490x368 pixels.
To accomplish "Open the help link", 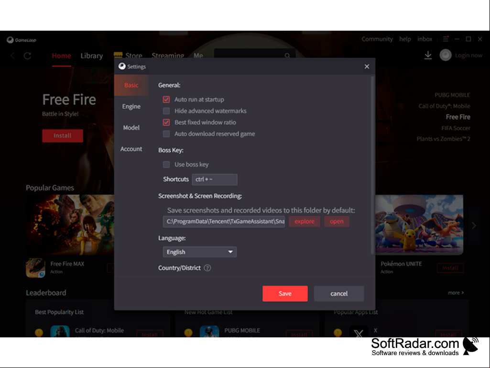I will [x=405, y=39].
